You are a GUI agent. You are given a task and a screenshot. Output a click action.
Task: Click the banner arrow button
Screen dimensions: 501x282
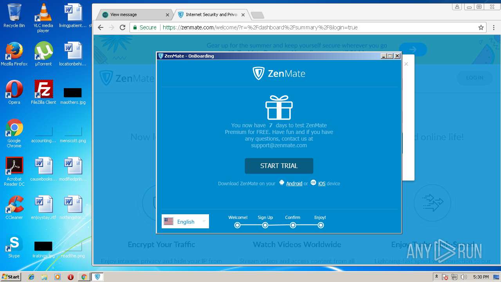coord(413,49)
